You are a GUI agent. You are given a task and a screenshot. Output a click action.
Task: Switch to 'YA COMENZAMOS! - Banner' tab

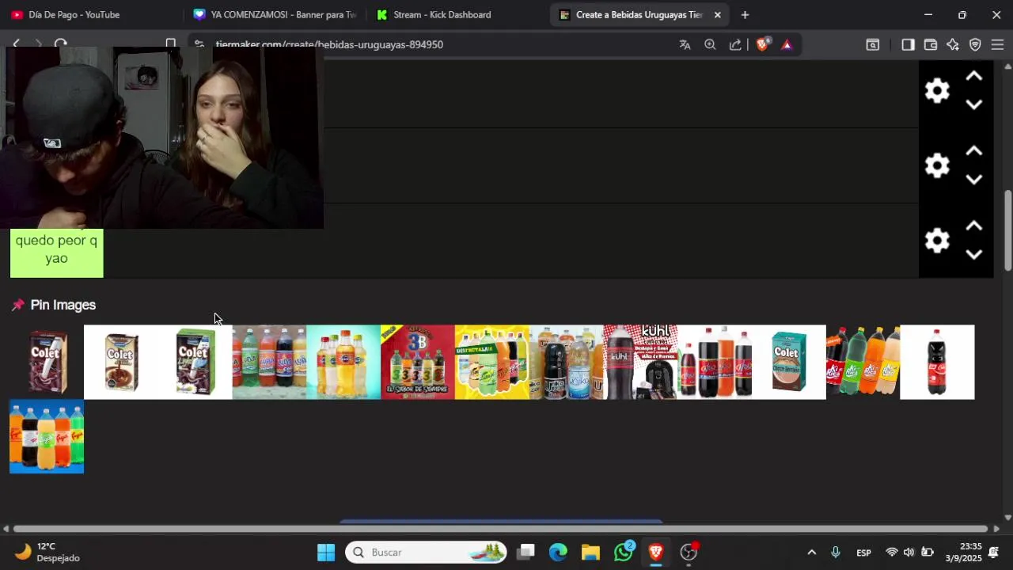tap(275, 14)
